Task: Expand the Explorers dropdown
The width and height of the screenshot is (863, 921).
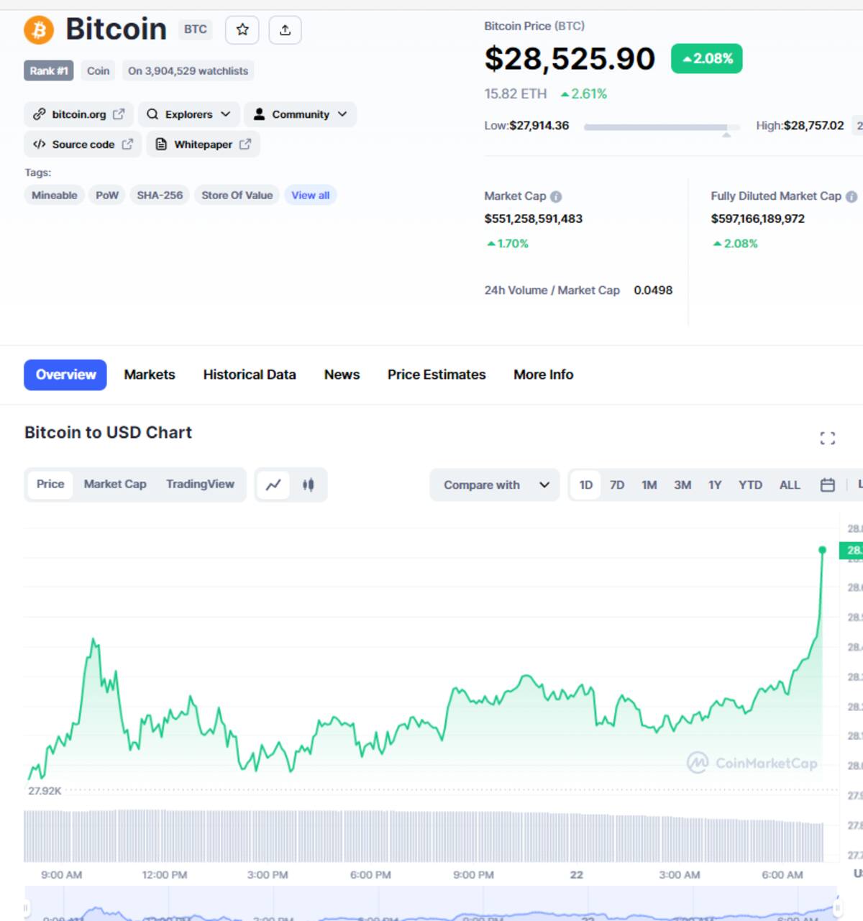Action: (188, 114)
